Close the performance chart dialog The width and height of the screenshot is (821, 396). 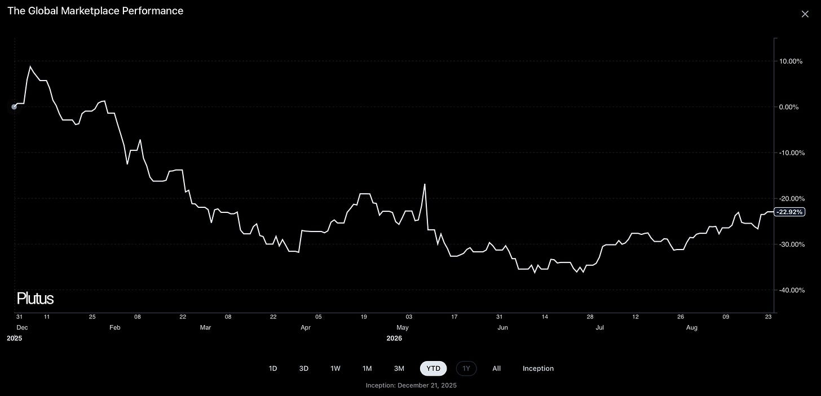pos(805,14)
